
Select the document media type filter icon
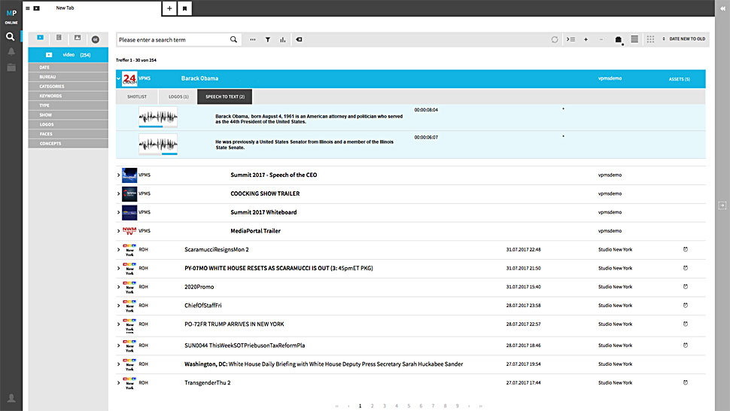pos(59,38)
